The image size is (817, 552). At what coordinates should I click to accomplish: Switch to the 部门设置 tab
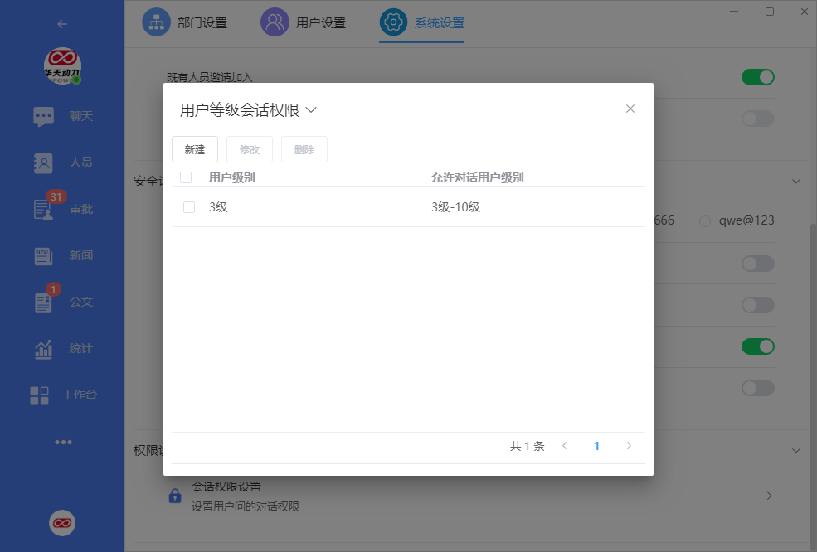(x=186, y=22)
